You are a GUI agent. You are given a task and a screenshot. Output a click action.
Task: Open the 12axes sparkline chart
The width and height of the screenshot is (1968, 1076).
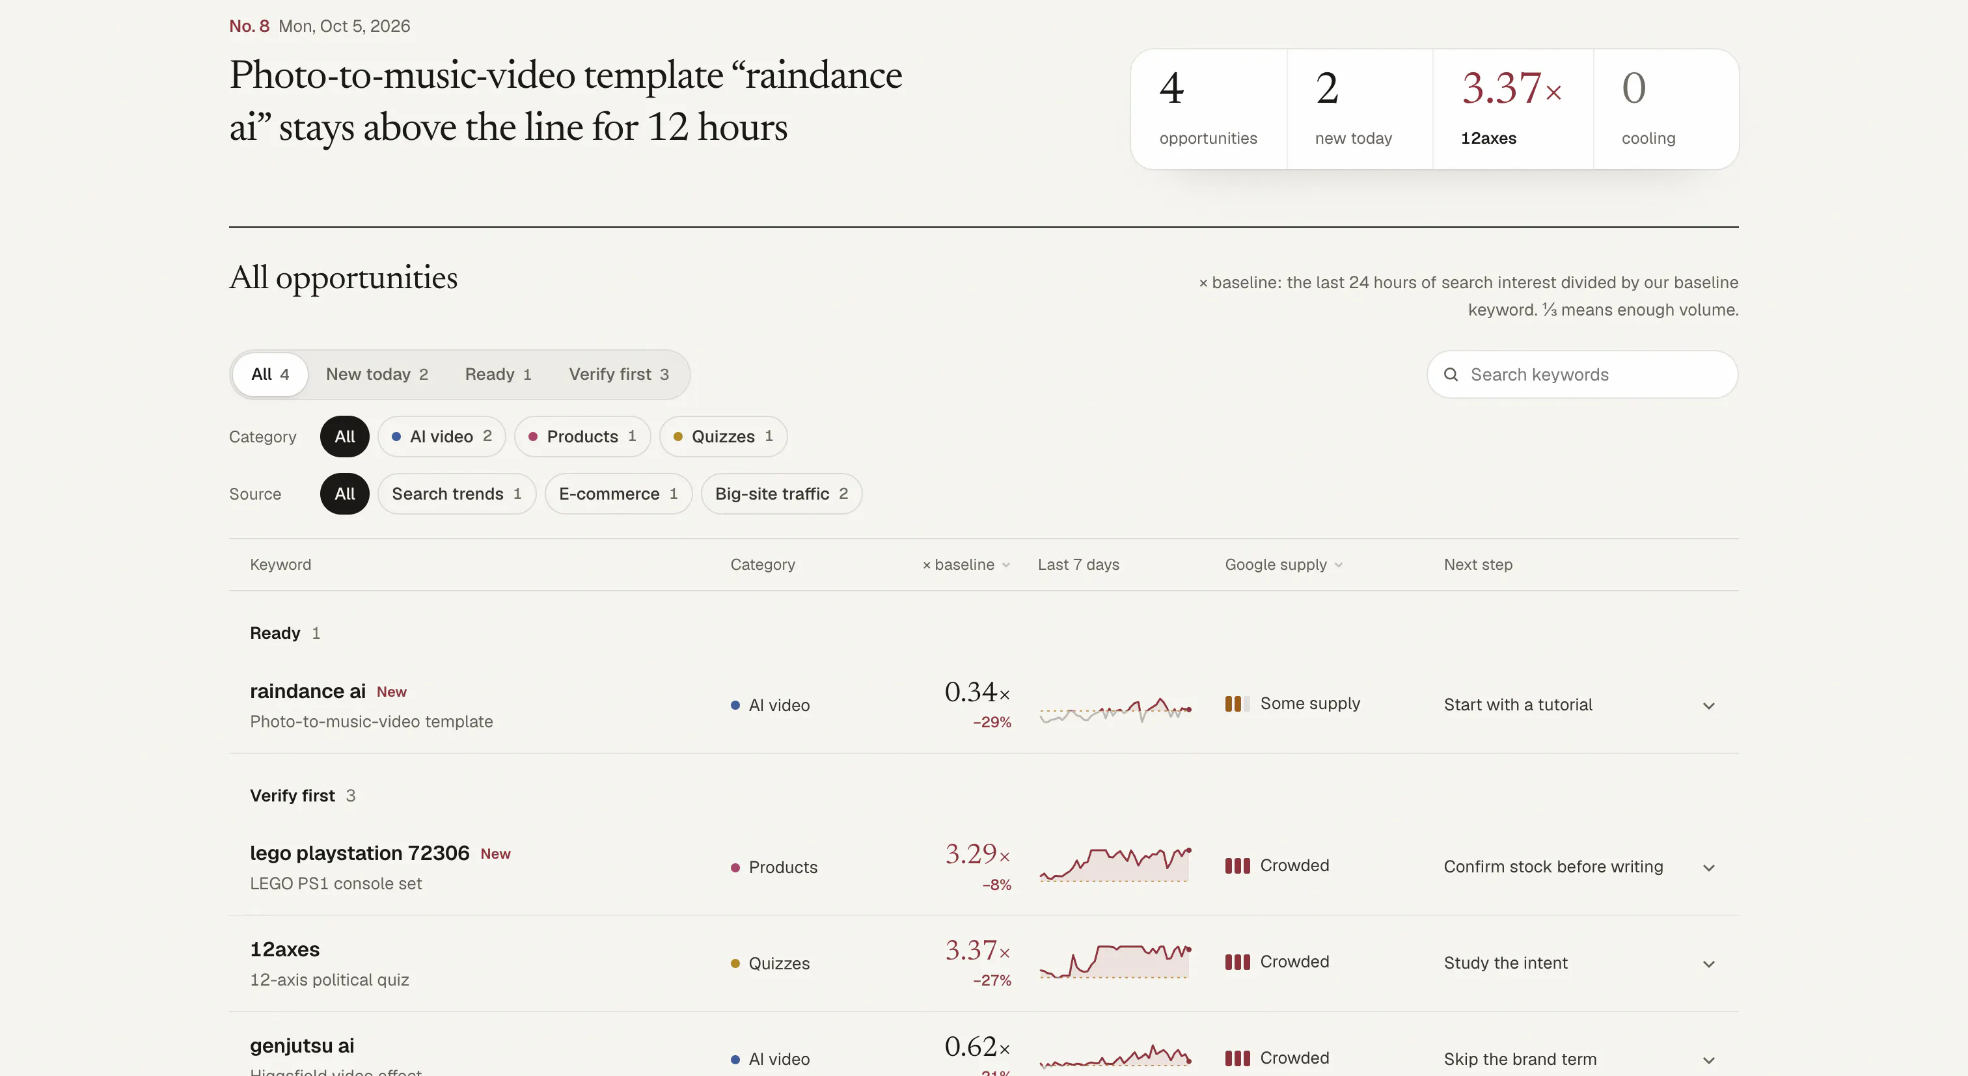click(x=1115, y=961)
